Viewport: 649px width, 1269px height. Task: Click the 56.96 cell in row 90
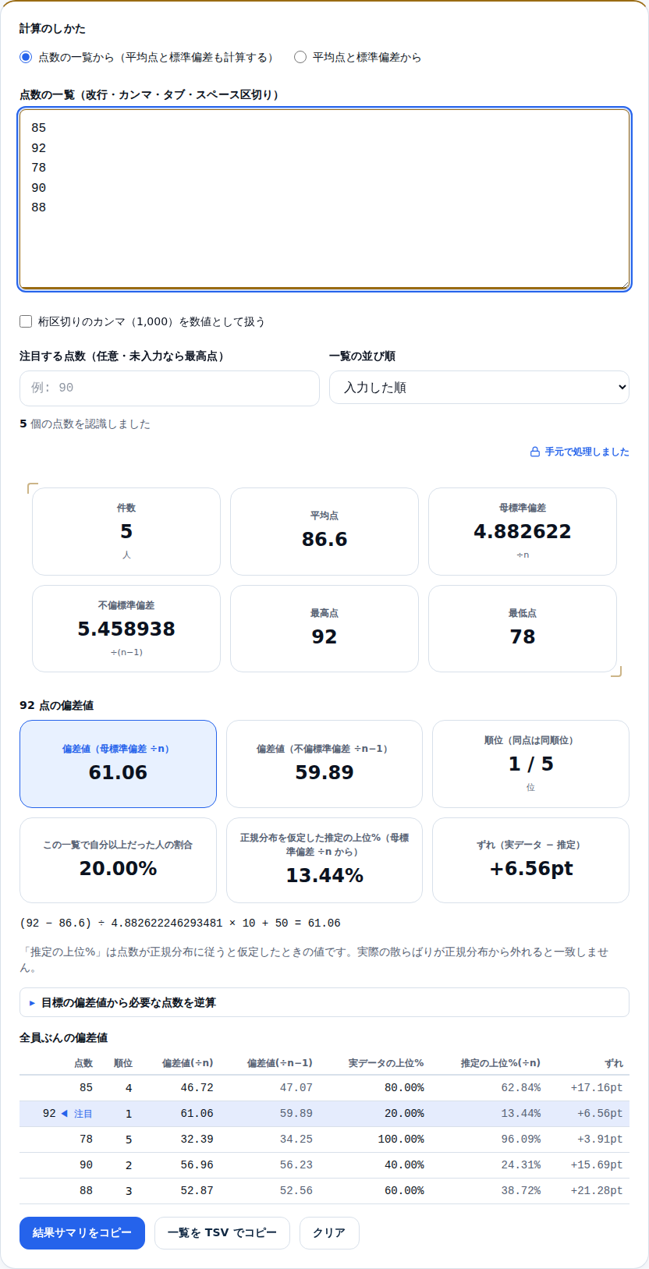(197, 1164)
